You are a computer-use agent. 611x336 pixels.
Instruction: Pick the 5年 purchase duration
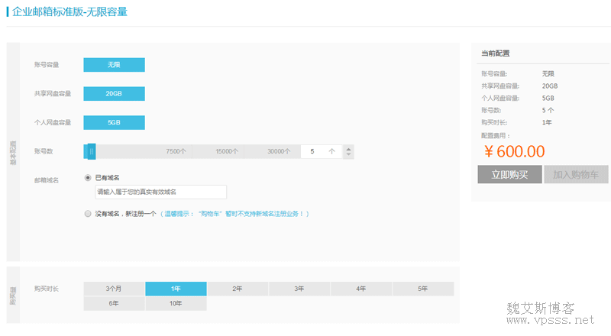(x=423, y=289)
